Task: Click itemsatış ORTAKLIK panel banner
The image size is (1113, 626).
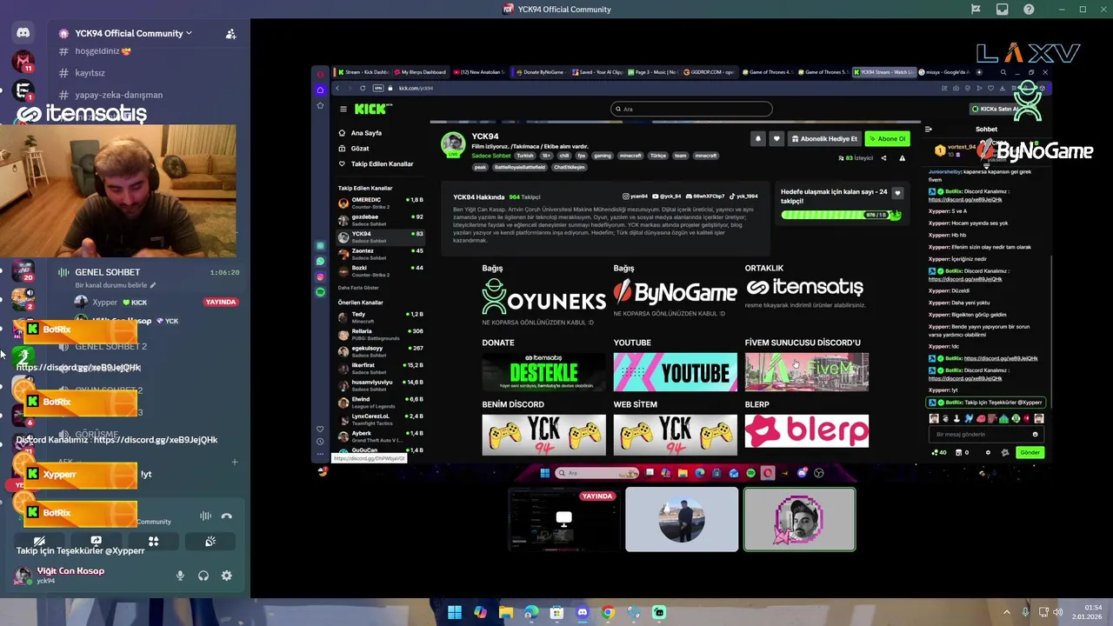Action: (805, 287)
